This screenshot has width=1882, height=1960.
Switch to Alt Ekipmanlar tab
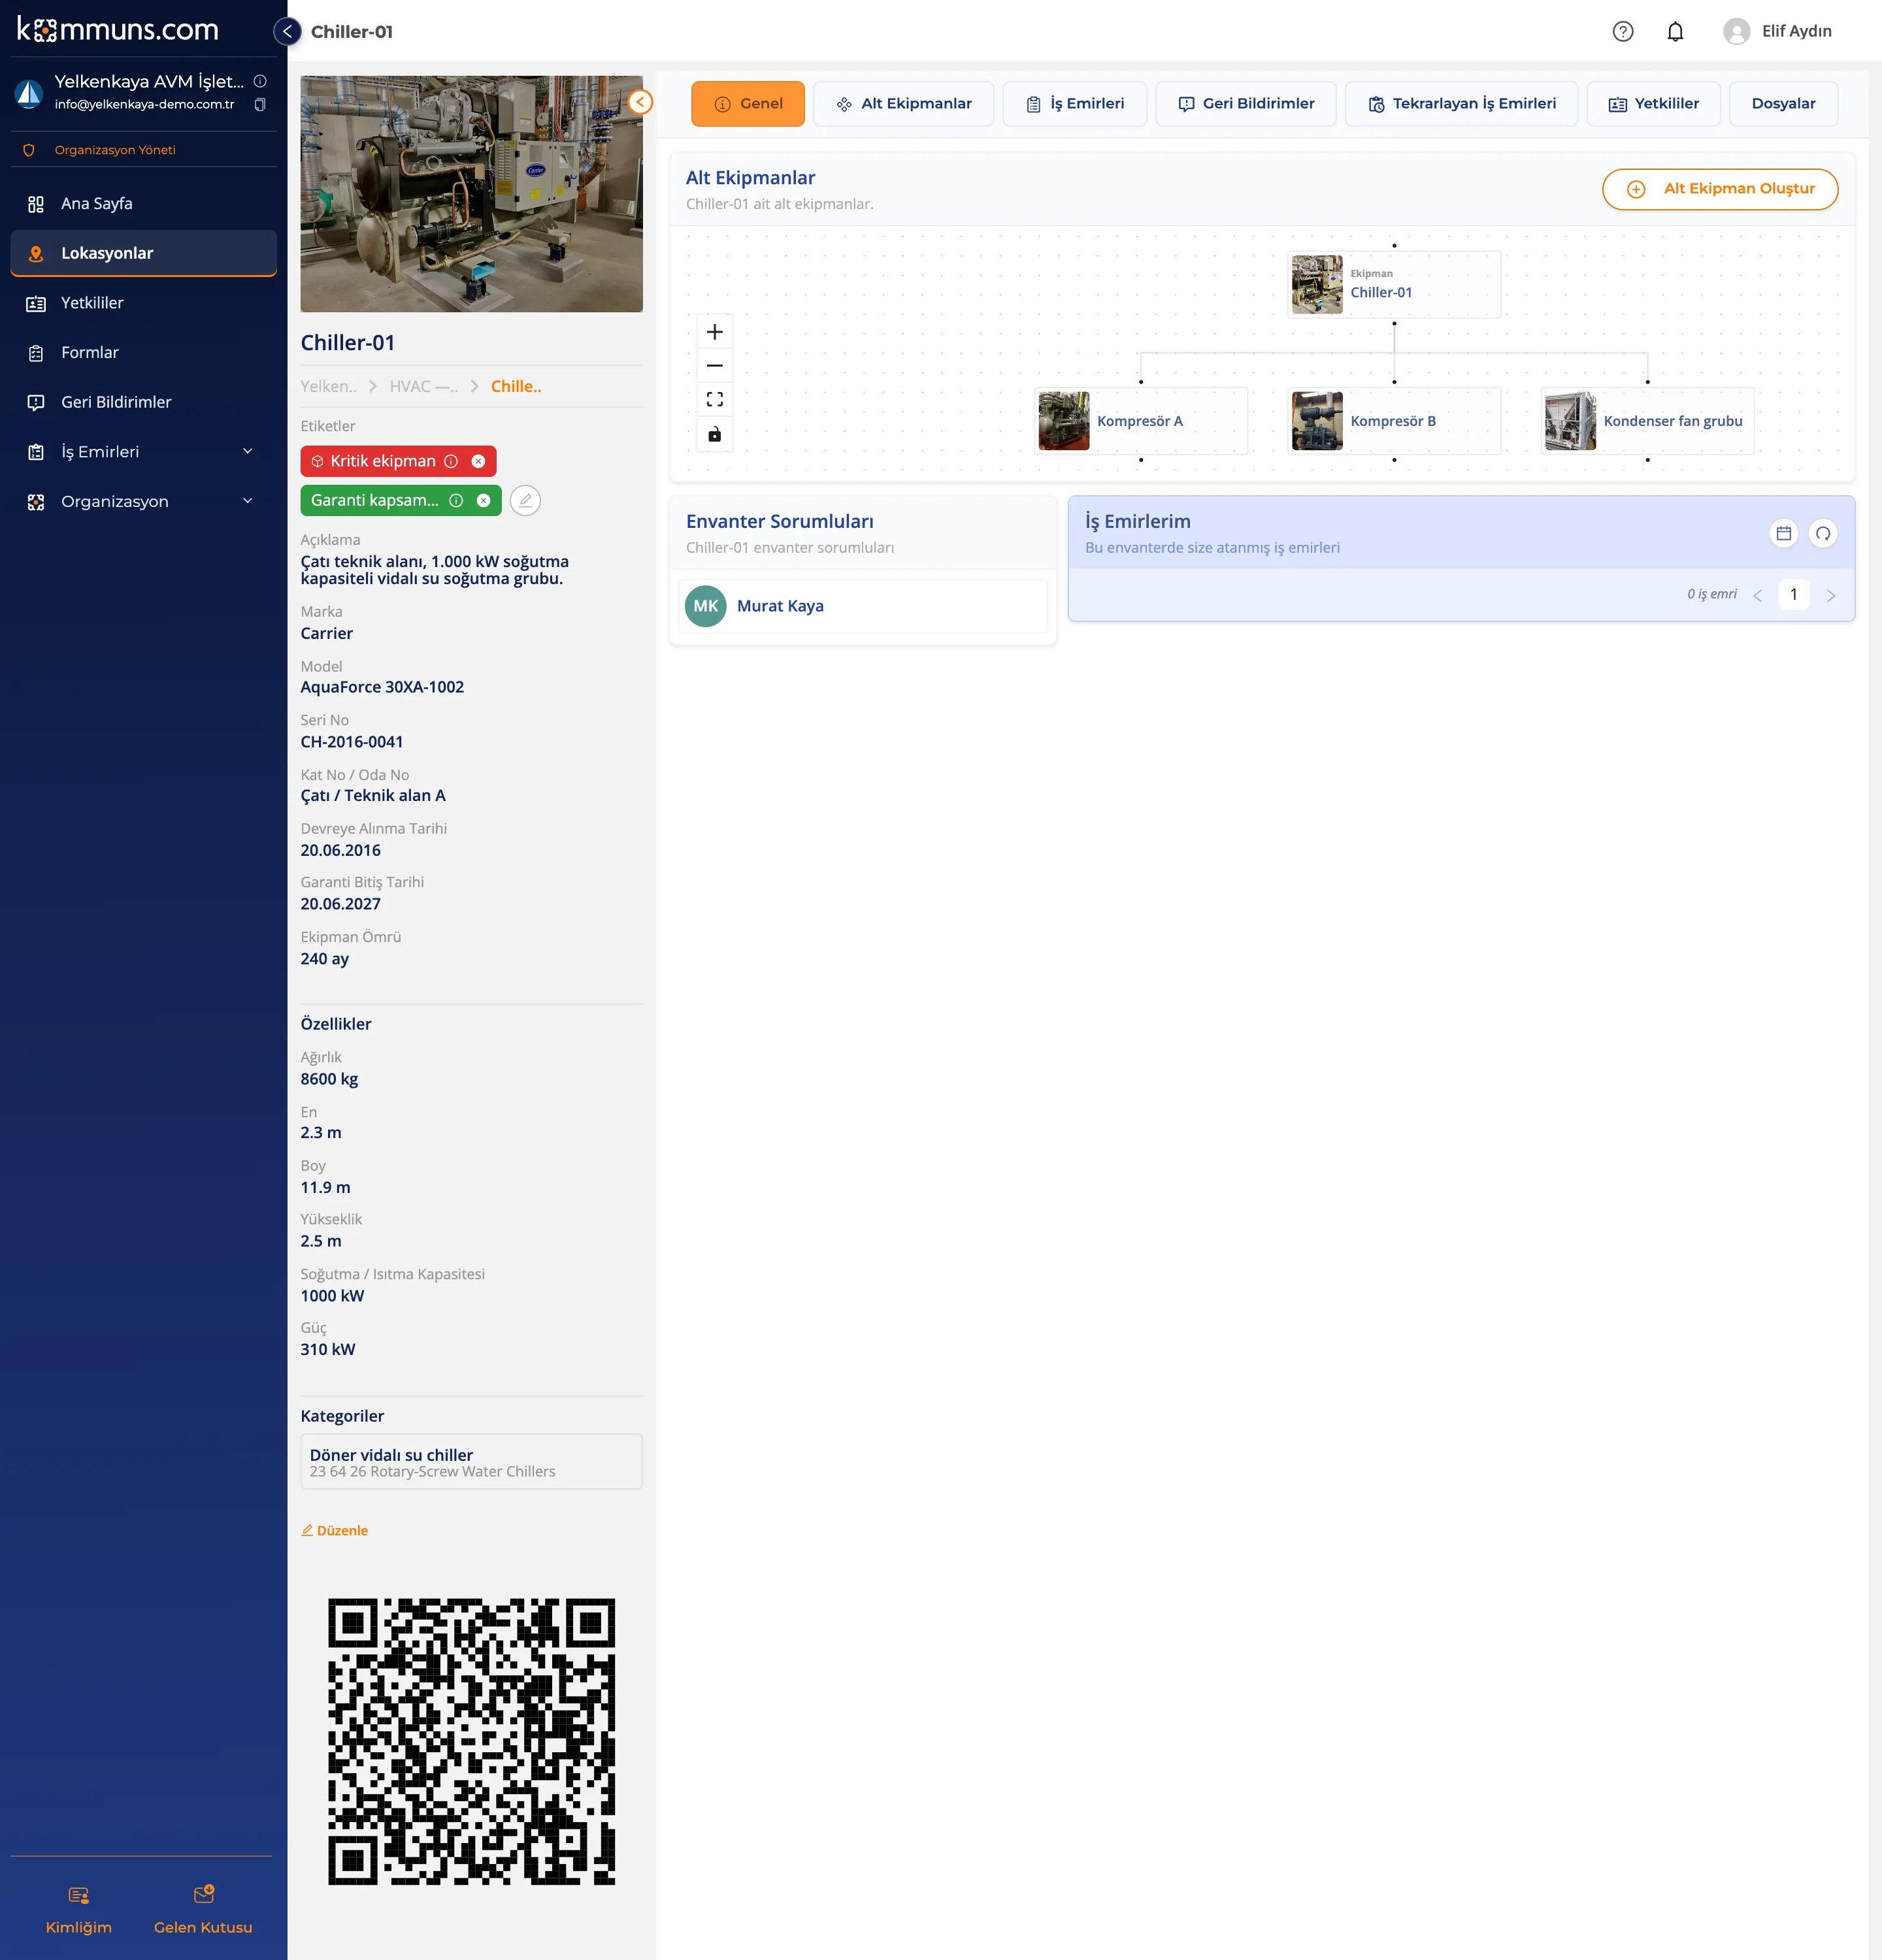pos(903,104)
